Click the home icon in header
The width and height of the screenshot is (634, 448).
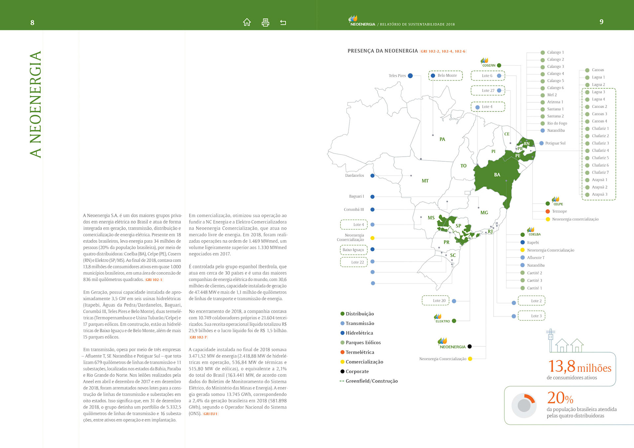(x=247, y=22)
